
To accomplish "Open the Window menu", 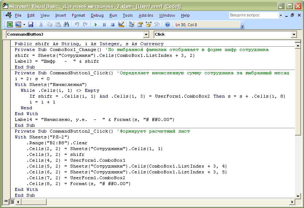I will click(x=167, y=15).
